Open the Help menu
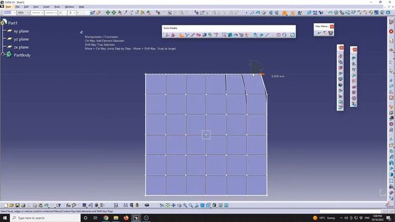The width and height of the screenshot is (395, 222). [81, 7]
